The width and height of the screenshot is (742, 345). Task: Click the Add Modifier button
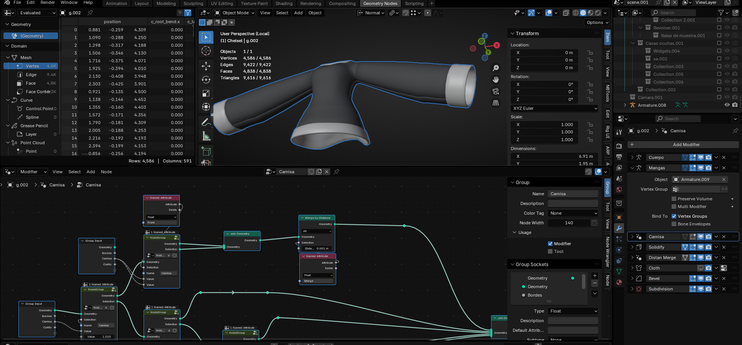683,145
